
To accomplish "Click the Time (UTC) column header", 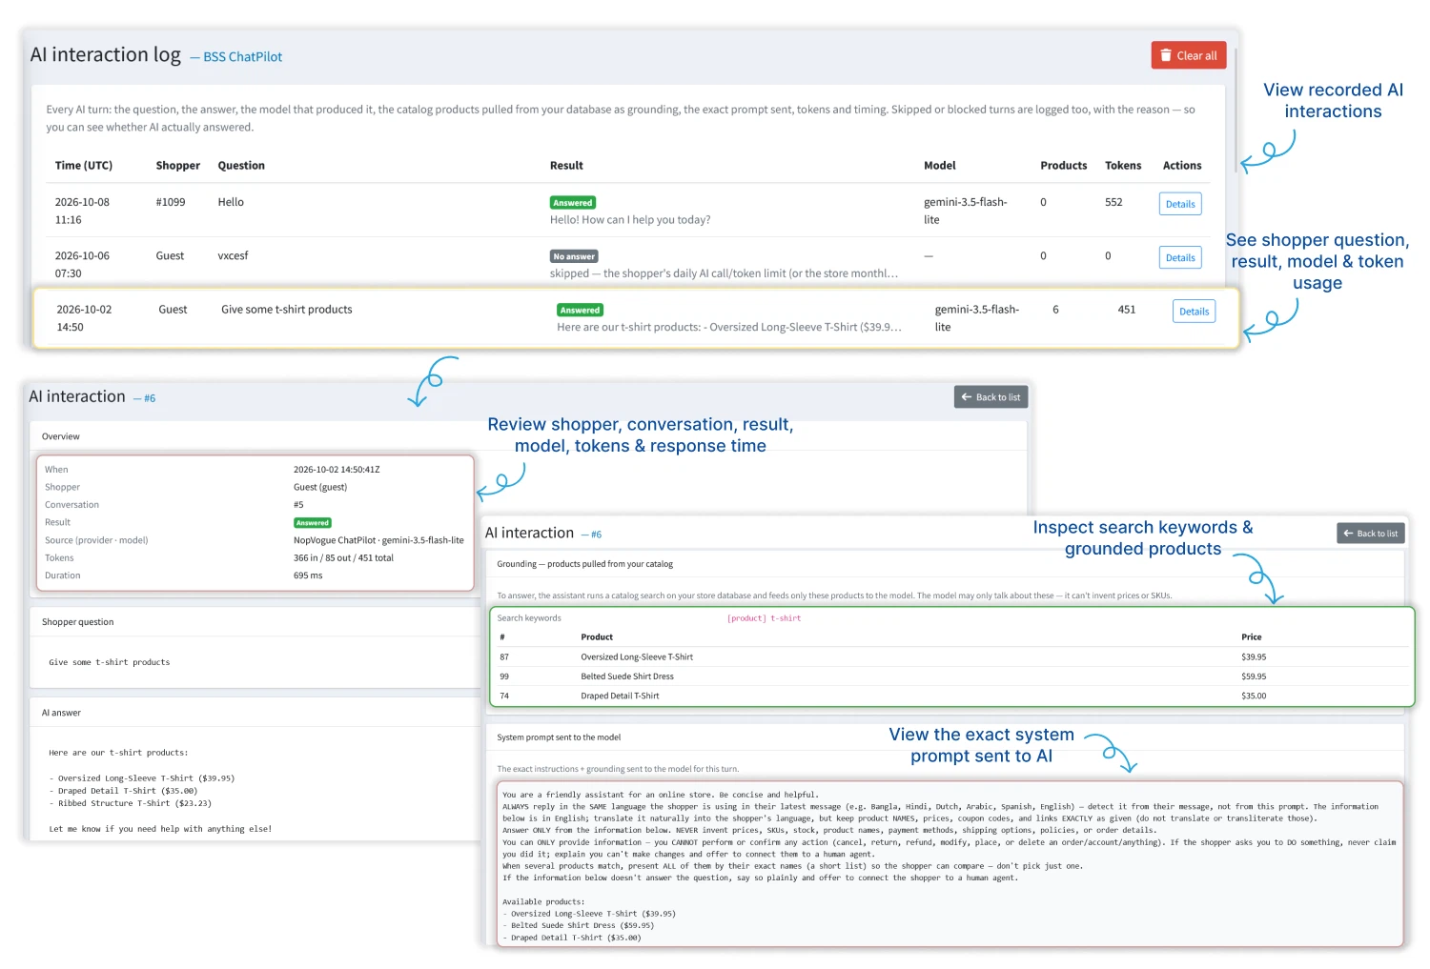I will [84, 166].
